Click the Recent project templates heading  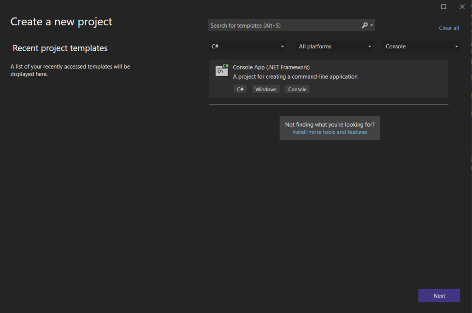tap(60, 48)
